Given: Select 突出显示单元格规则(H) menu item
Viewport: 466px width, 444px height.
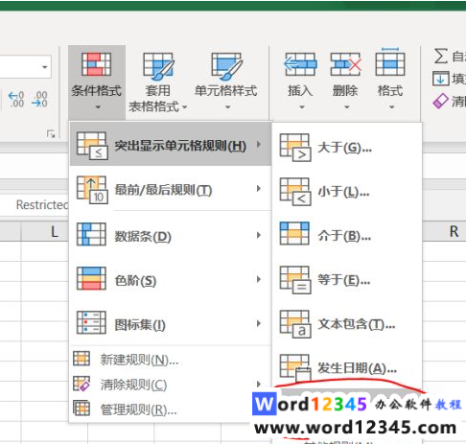Looking at the screenshot, I should click(171, 144).
